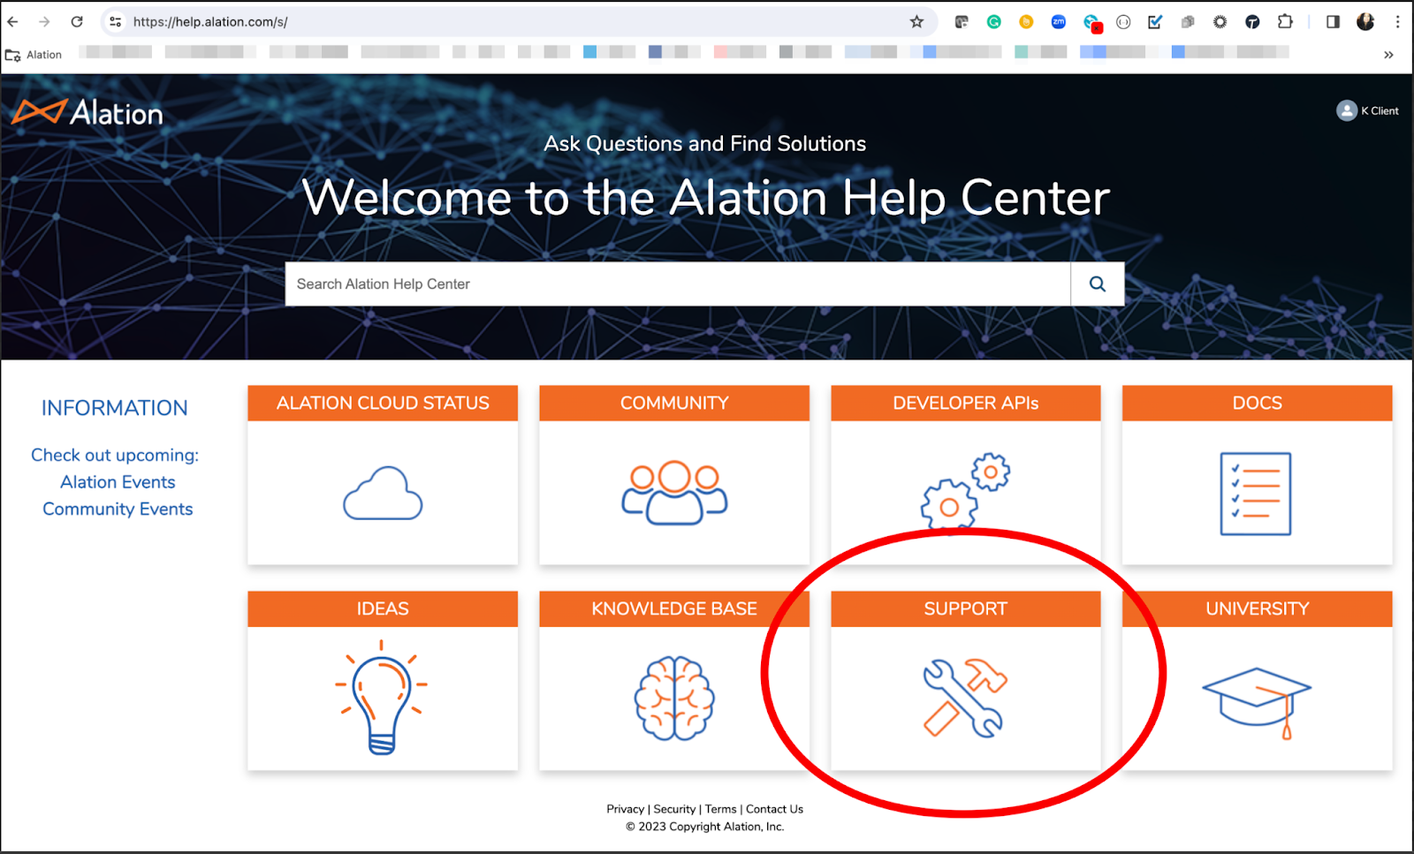Open the Ideas light bulb icon
This screenshot has height=854, width=1414.
382,697
